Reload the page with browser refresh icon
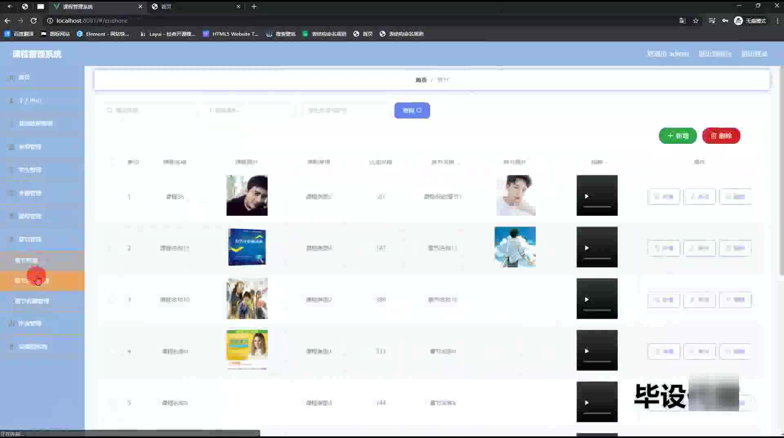The image size is (784, 438). [33, 20]
